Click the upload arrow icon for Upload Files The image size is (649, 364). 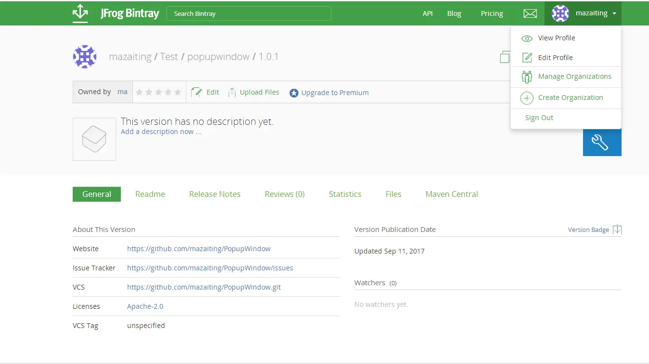(232, 92)
